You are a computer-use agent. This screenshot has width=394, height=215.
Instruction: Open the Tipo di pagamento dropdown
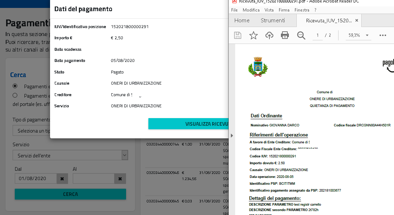[x=32, y=131]
